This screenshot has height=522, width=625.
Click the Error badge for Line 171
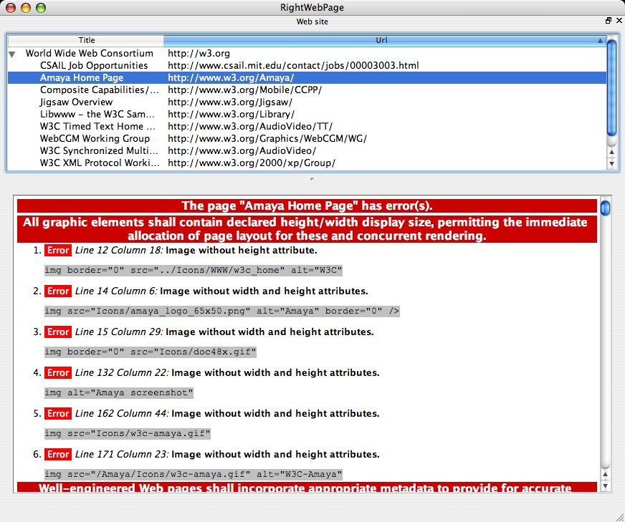pos(58,454)
